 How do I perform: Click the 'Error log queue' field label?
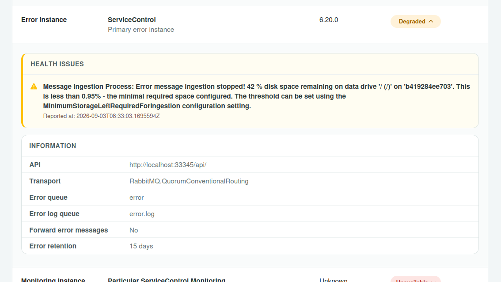pyautogui.click(x=54, y=214)
